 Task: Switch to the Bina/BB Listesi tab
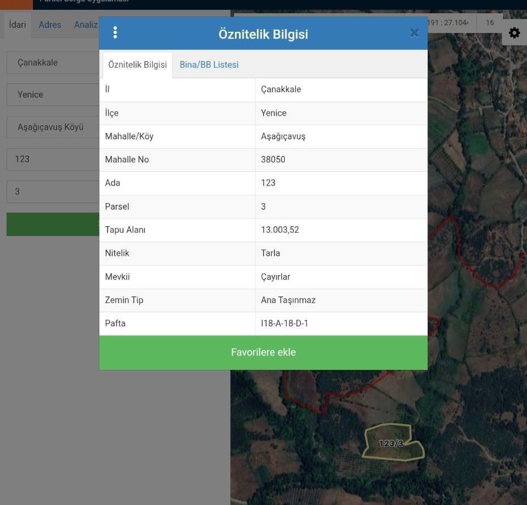(x=209, y=65)
